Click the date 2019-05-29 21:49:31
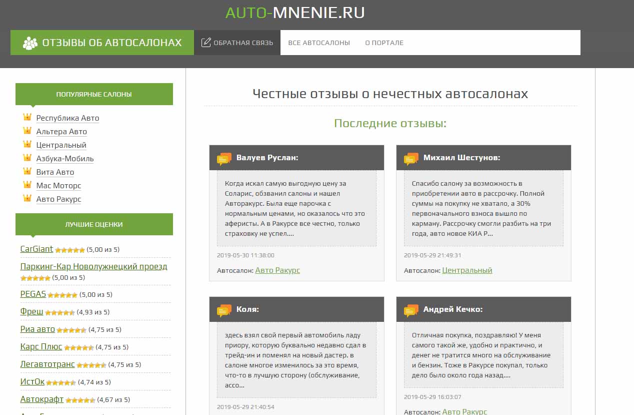This screenshot has height=415, width=634. point(432,255)
